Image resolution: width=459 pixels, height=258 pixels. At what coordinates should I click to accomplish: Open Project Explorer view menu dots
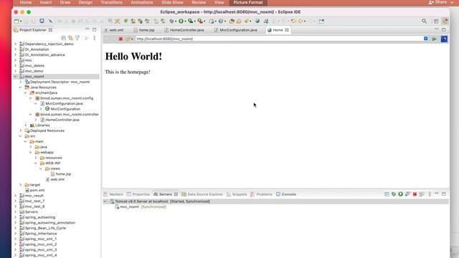coord(94,38)
